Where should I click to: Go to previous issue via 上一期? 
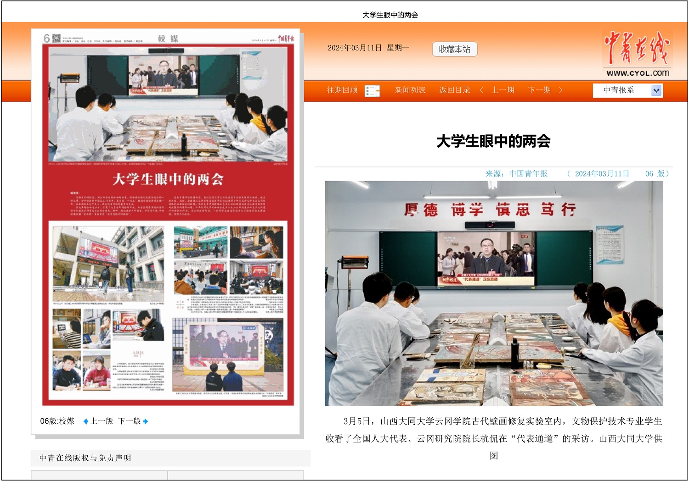point(503,90)
